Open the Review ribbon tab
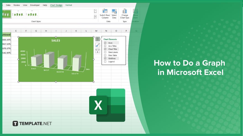The width and height of the screenshot is (243, 136). (17, 5)
